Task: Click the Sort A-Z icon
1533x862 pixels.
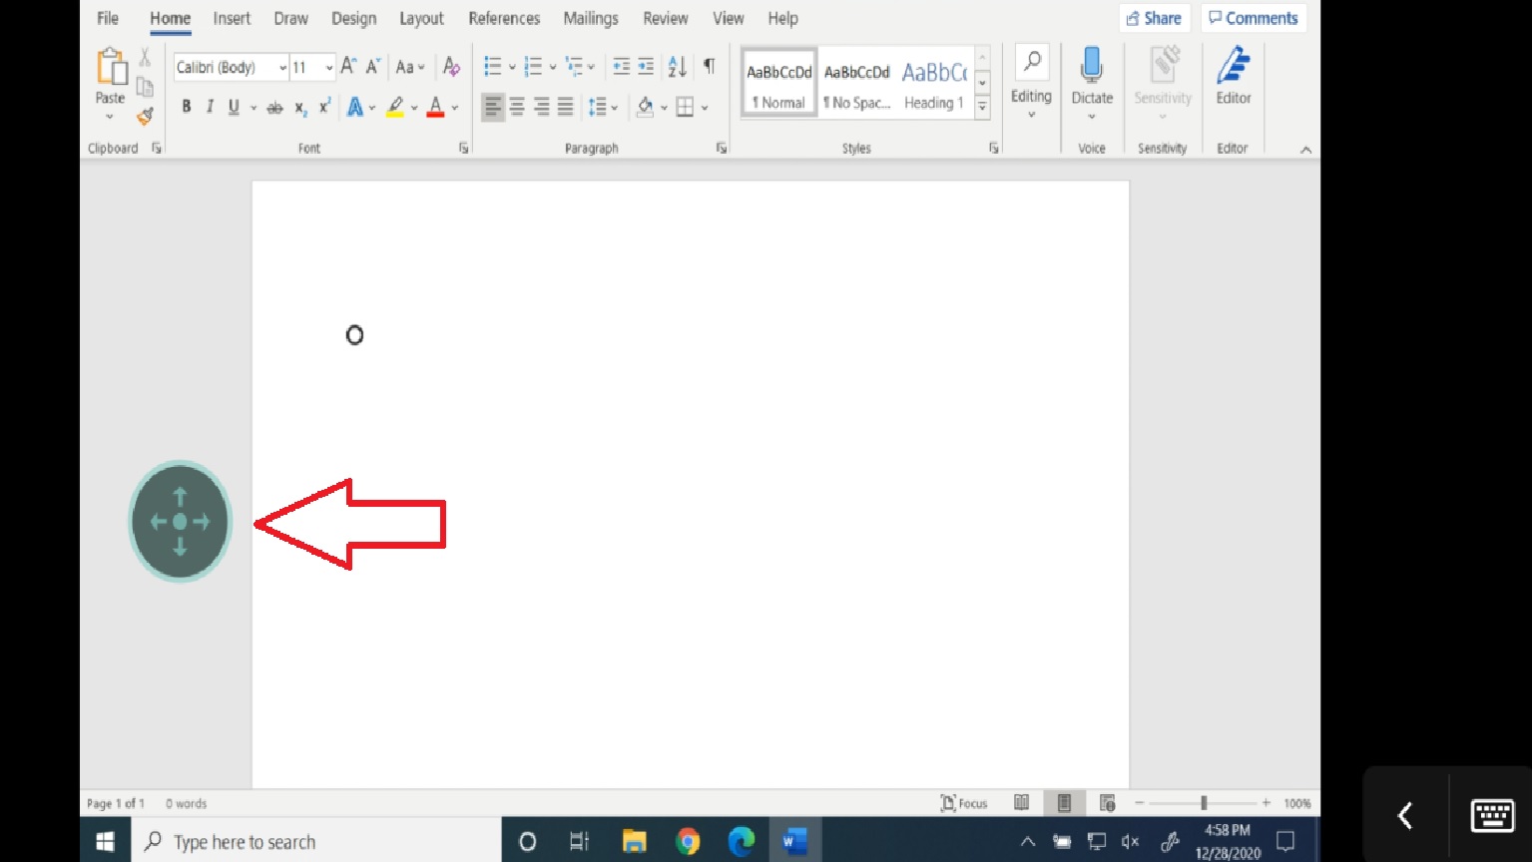Action: coord(677,67)
